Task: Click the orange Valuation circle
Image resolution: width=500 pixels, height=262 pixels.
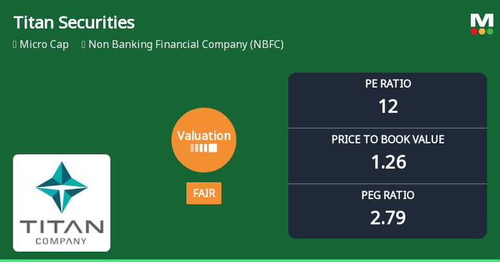Action: [204, 140]
